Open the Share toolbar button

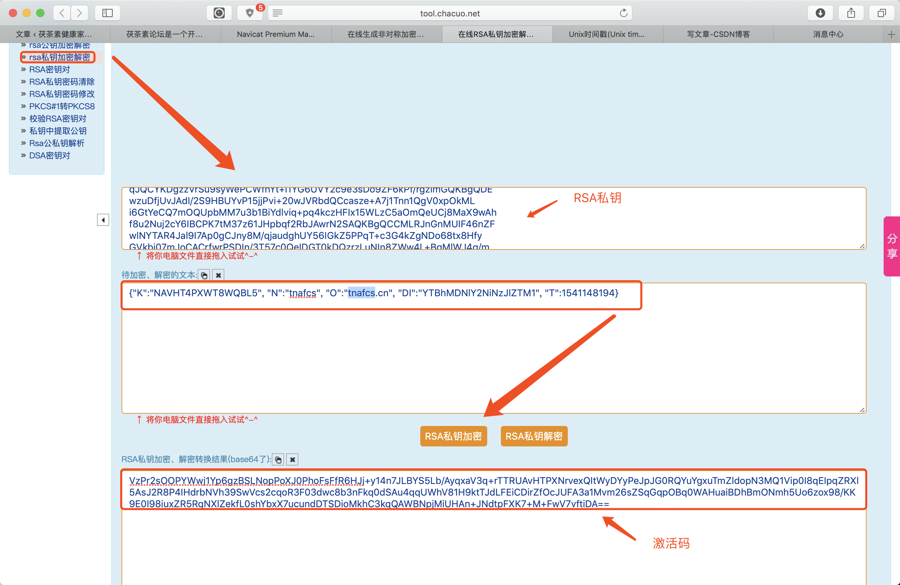pos(851,13)
